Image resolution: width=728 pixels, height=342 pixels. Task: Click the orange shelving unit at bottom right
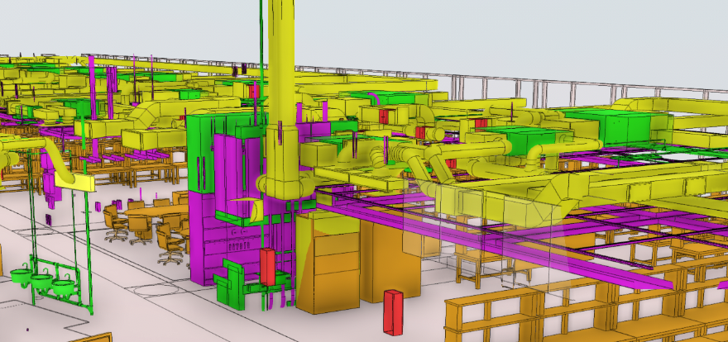[496, 318]
